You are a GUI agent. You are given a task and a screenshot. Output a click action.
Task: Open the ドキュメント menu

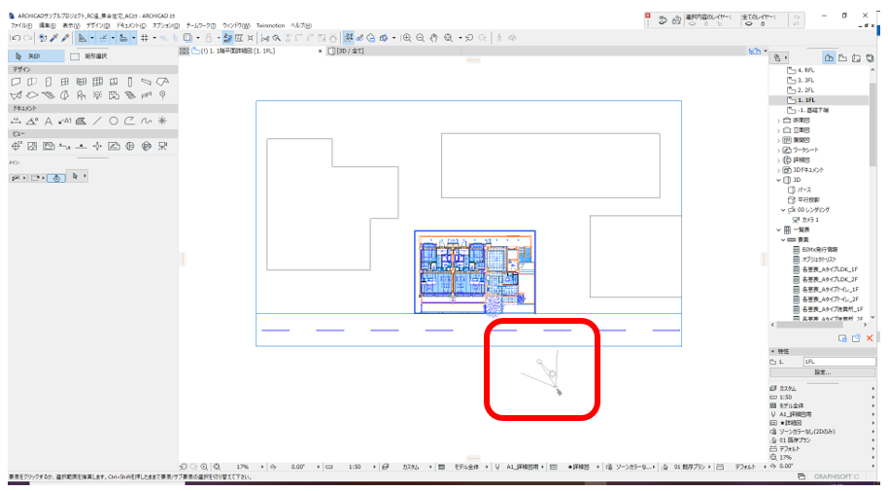[x=131, y=25]
